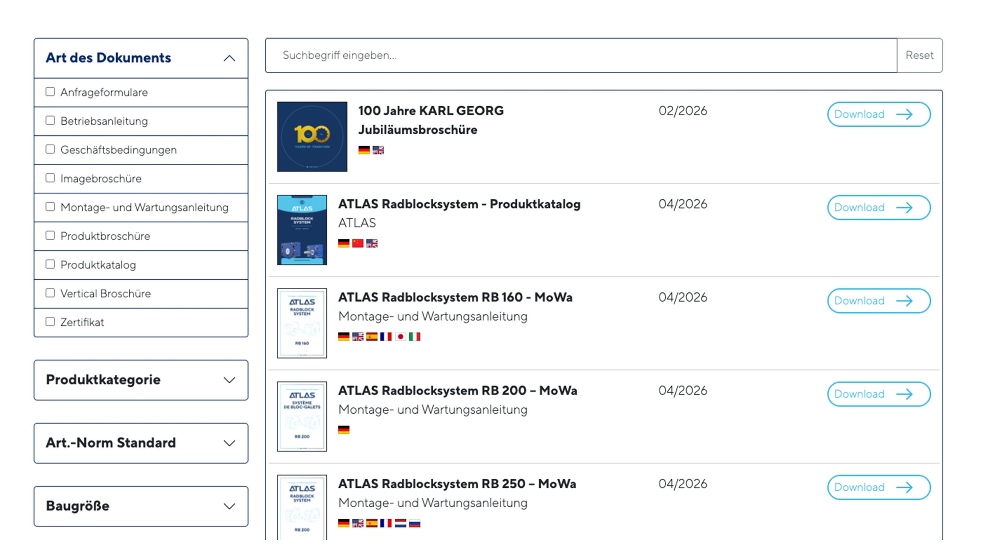Collapse the Art des Dokuments panel

coord(141,58)
